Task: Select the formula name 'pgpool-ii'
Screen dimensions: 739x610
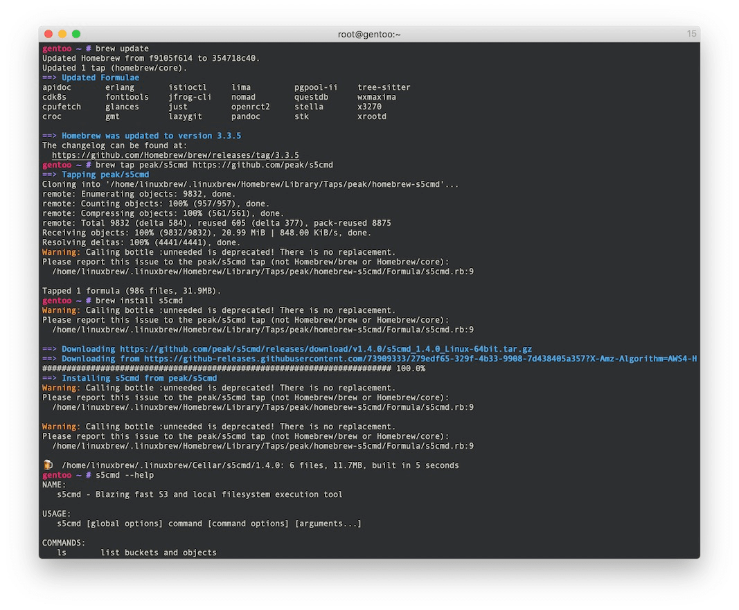Action: coord(316,87)
